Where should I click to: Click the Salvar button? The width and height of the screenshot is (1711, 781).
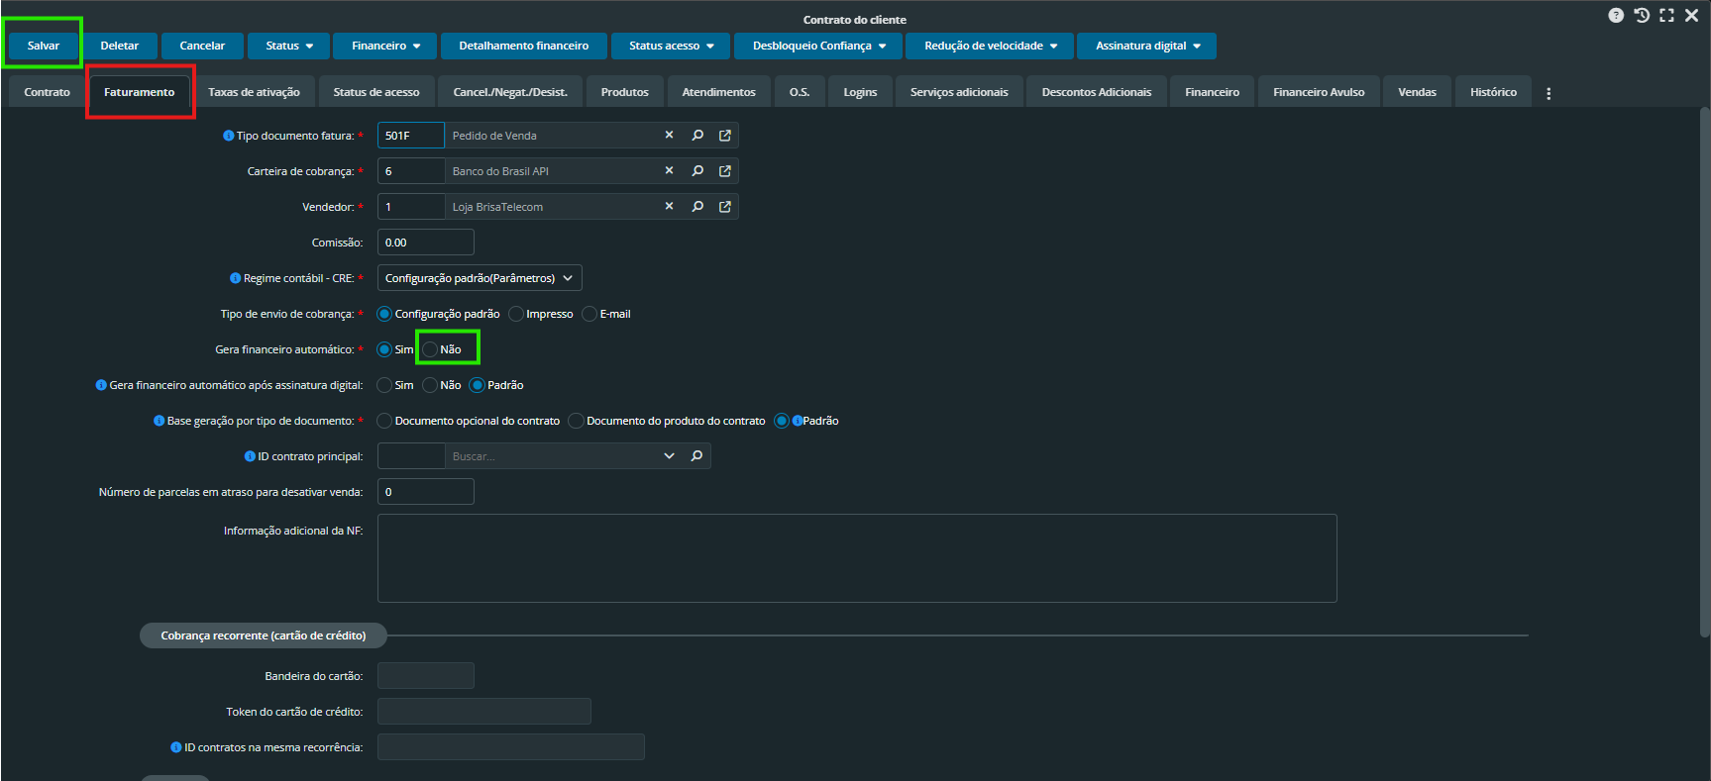(x=43, y=46)
